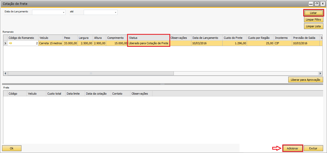Screen dimensions: 327x153
Task: Open the Data de Lançamento start date dropdown
Action: (x=64, y=12)
